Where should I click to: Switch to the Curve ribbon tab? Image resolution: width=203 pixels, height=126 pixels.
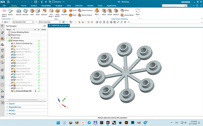(24, 6)
